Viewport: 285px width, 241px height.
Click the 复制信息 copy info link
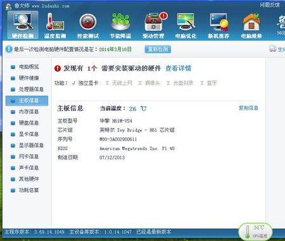248,108
